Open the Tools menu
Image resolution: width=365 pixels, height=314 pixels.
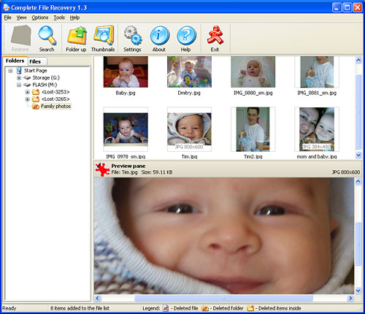coord(59,18)
